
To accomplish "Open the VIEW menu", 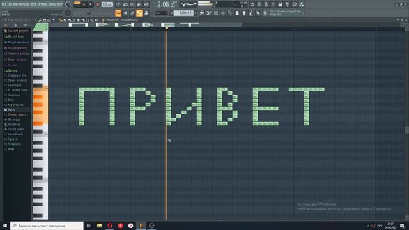I will pos(34,4).
